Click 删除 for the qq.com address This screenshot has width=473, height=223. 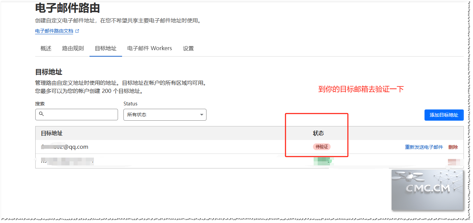tap(453, 147)
